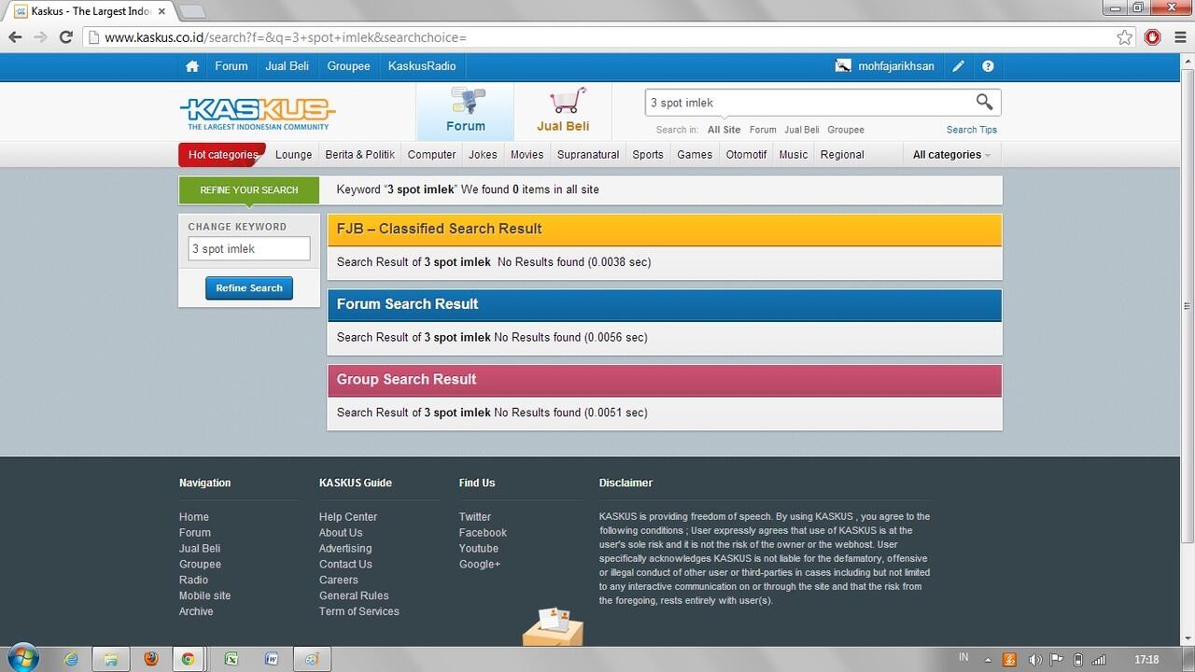Click the pencil create-post icon

[958, 66]
